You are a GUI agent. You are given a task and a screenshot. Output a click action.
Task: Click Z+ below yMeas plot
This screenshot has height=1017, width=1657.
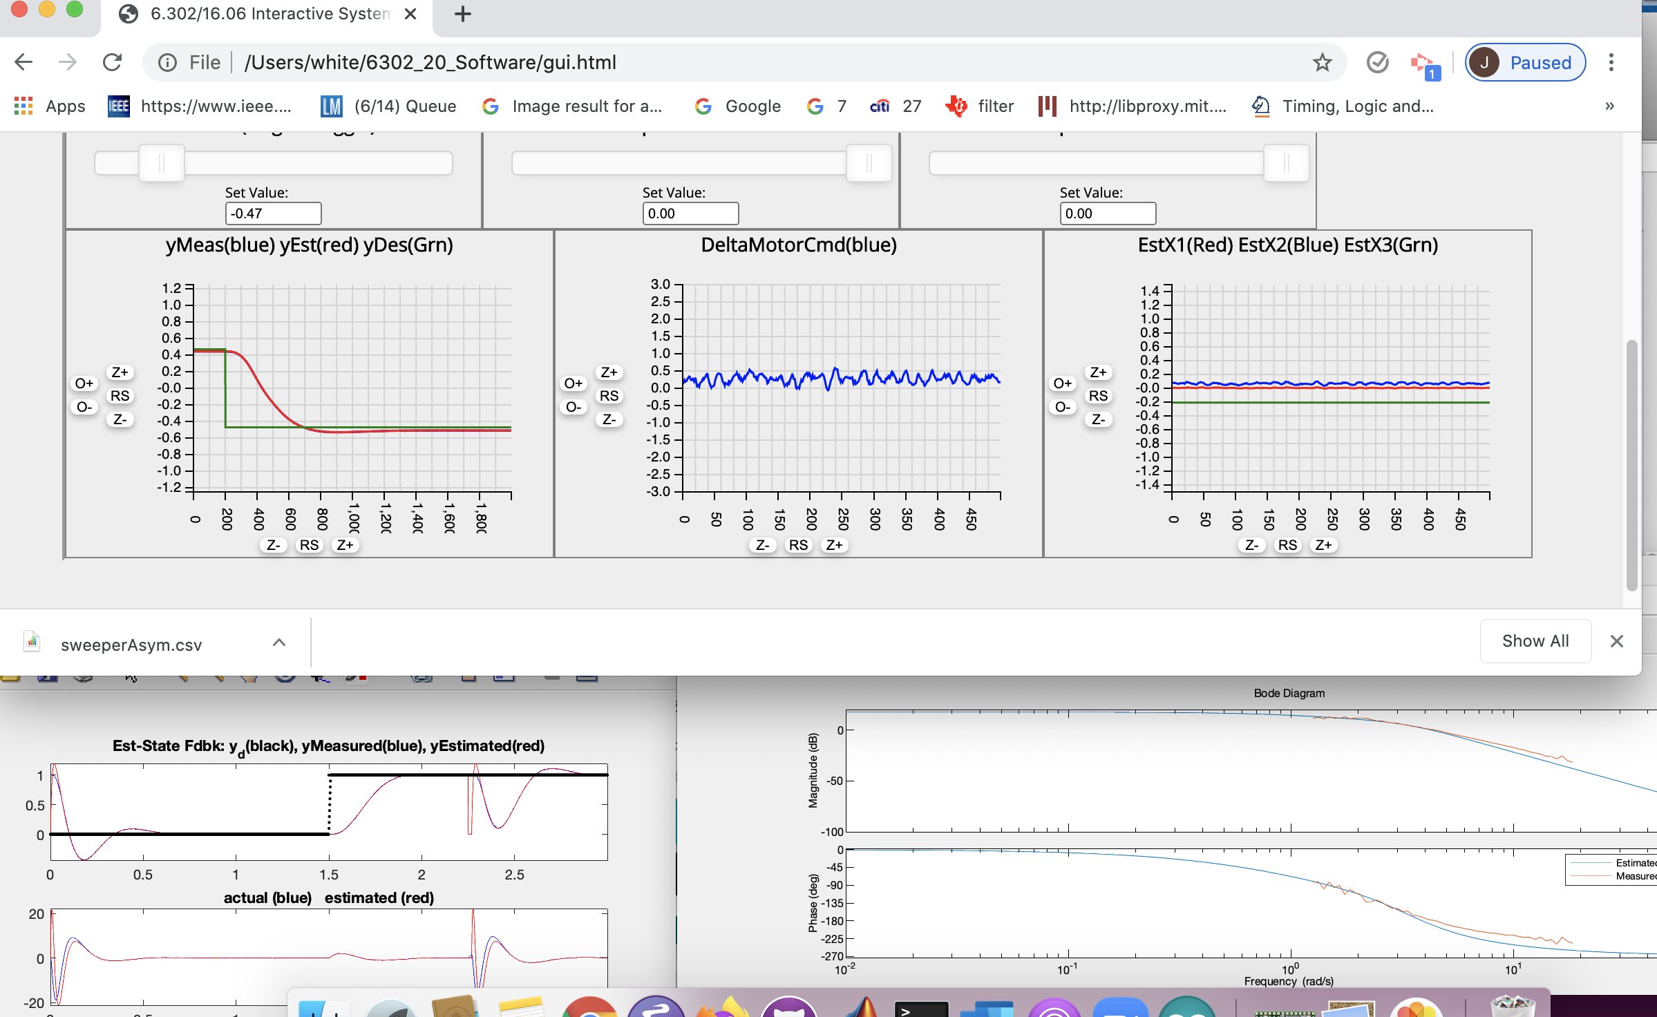pos(345,545)
